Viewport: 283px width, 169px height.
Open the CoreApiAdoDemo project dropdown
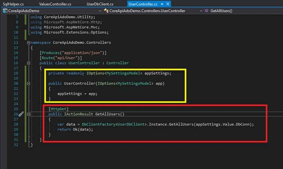[100, 11]
